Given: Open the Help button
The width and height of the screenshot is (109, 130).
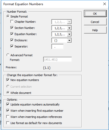Looking at the screenshot, I should [95, 30].
